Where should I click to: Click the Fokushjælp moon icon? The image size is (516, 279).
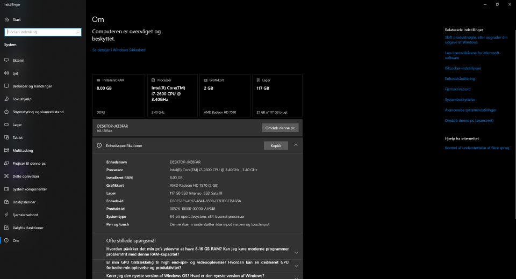tap(6, 99)
